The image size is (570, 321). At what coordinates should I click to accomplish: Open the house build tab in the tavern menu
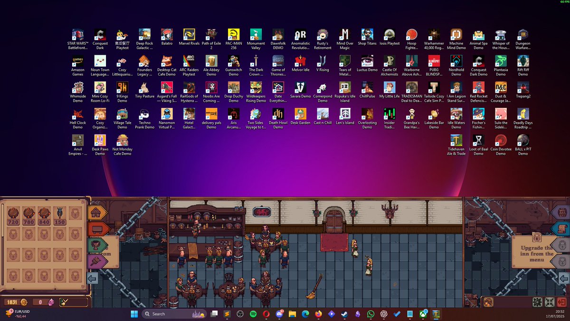96,212
